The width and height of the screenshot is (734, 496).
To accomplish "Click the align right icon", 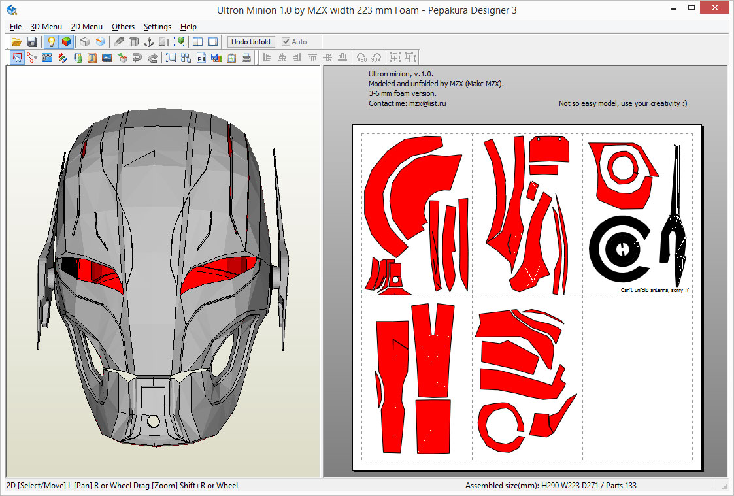I will [x=297, y=58].
